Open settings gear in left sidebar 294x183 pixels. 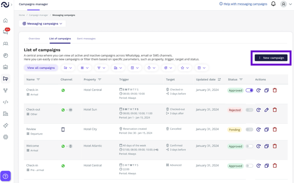point(6,137)
